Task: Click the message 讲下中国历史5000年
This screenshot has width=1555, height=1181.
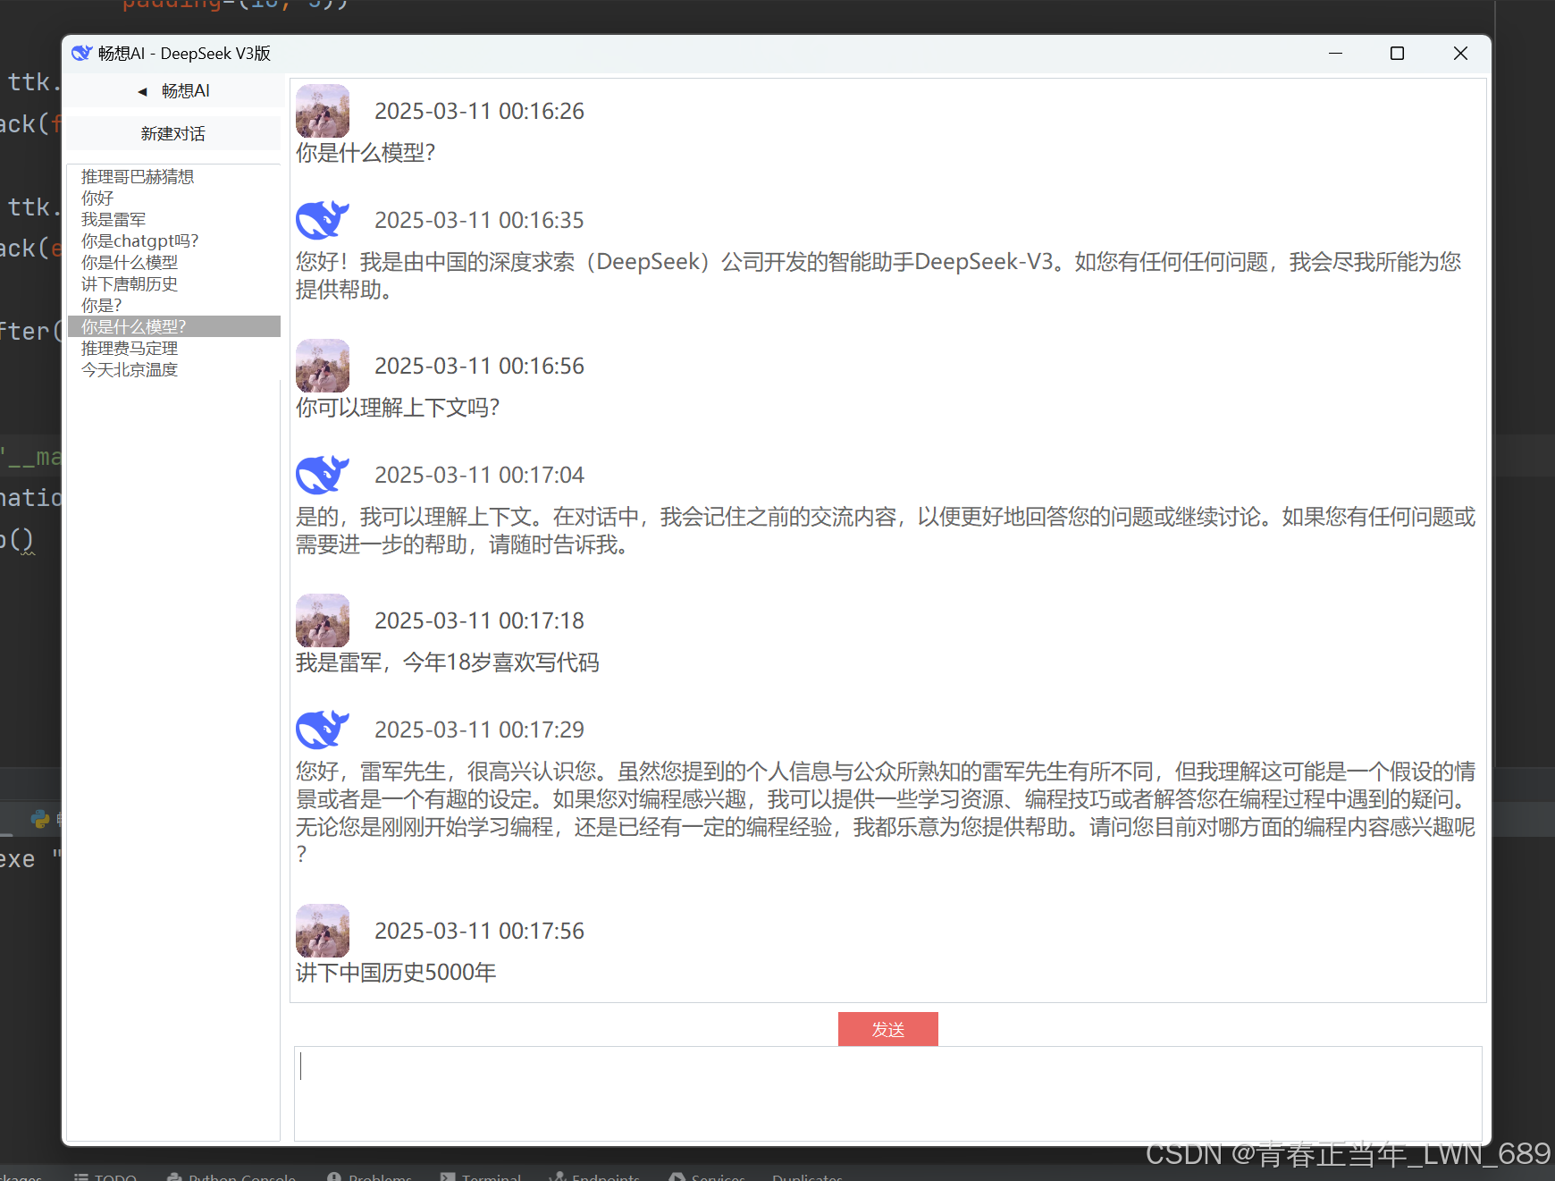Action: [396, 973]
